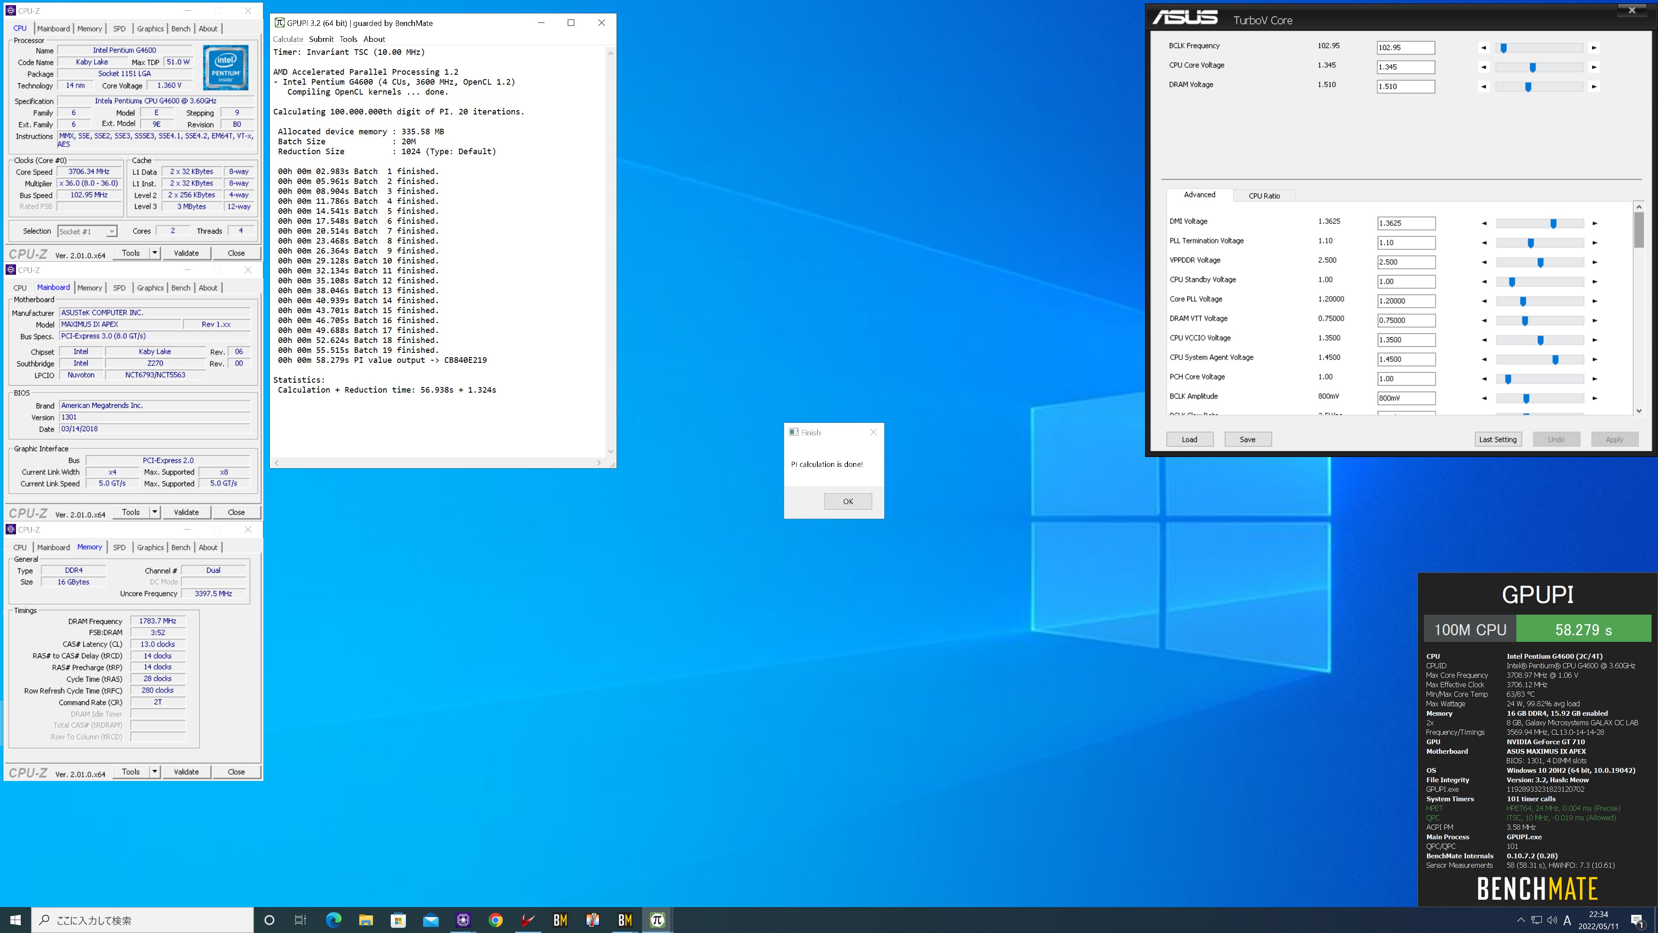
Task: Click the Windows taskbar search box
Action: pyautogui.click(x=143, y=920)
